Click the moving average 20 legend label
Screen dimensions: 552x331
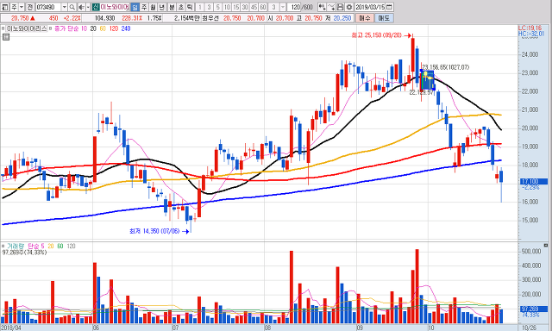point(93,28)
